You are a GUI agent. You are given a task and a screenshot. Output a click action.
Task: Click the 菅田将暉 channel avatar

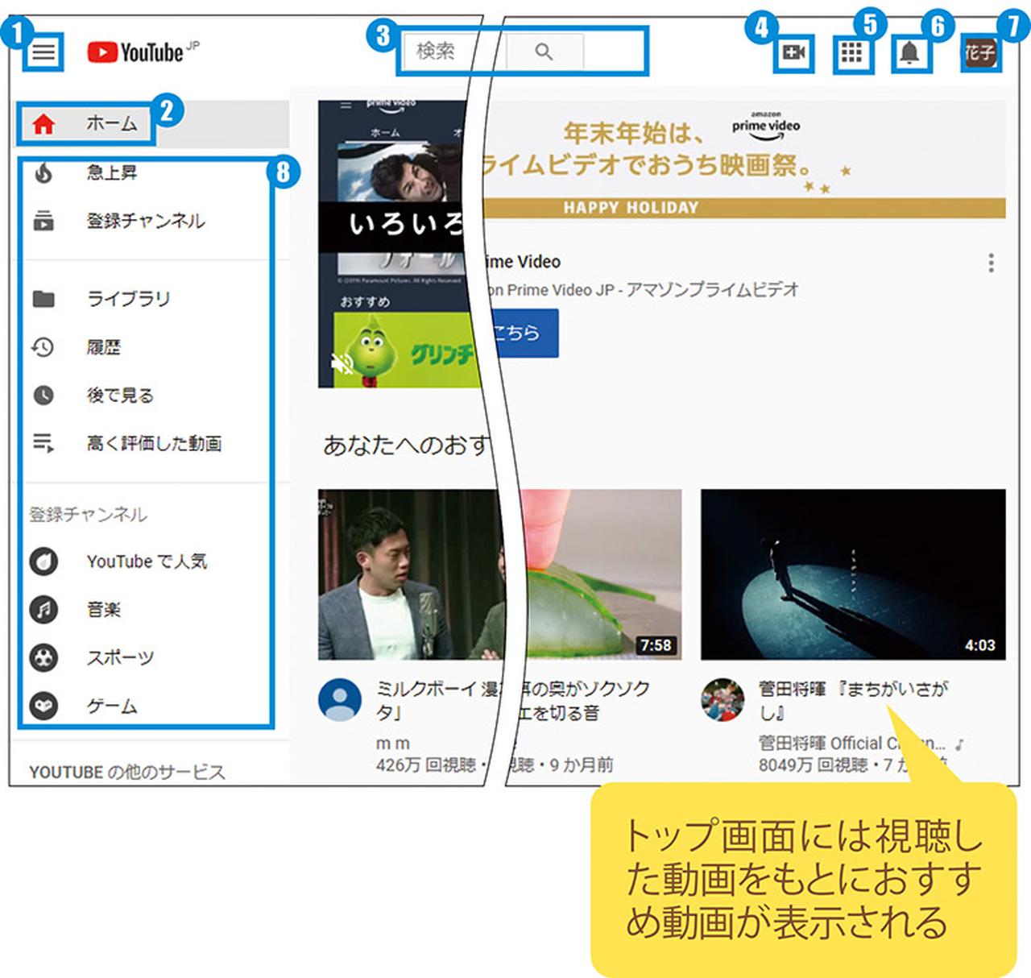(723, 699)
